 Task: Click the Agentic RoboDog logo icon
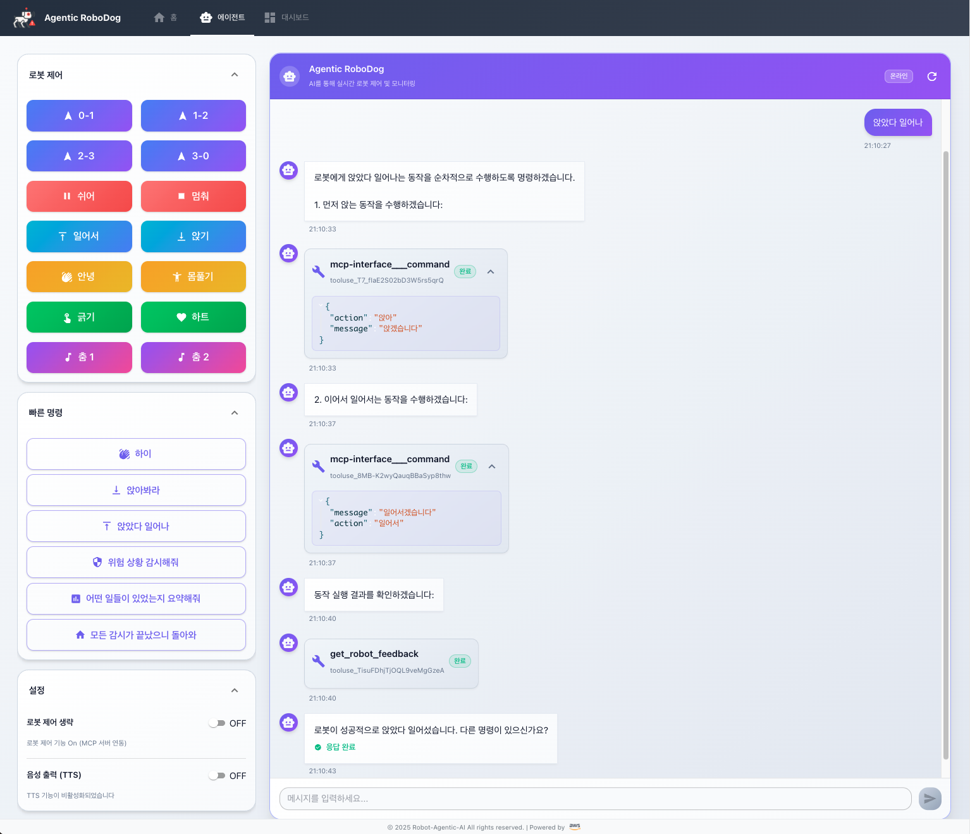(24, 18)
